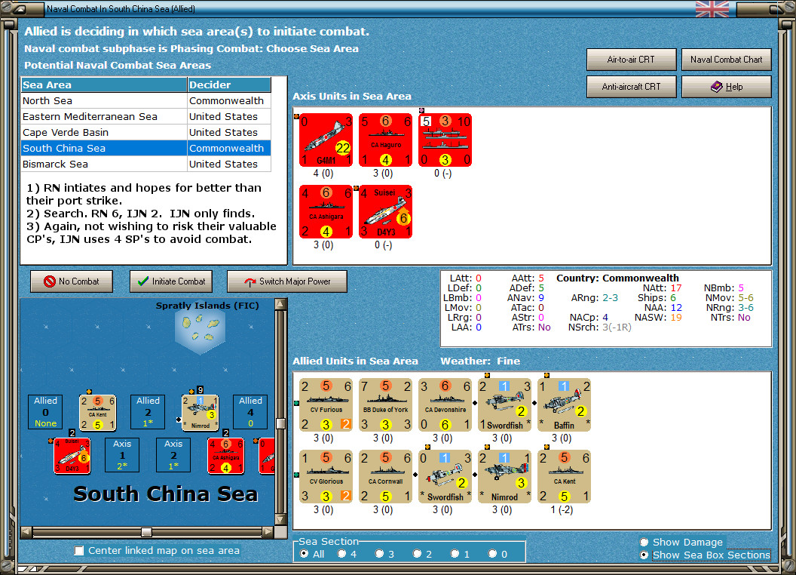Click Switch Major Power button

click(x=287, y=281)
